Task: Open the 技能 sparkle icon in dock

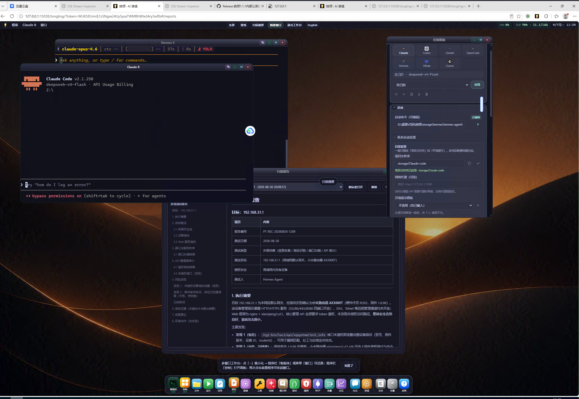Action: point(271,384)
